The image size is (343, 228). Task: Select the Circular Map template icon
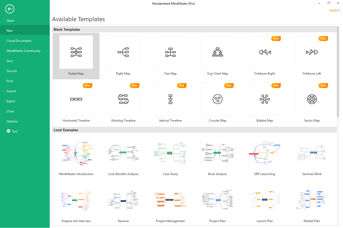tap(218, 99)
